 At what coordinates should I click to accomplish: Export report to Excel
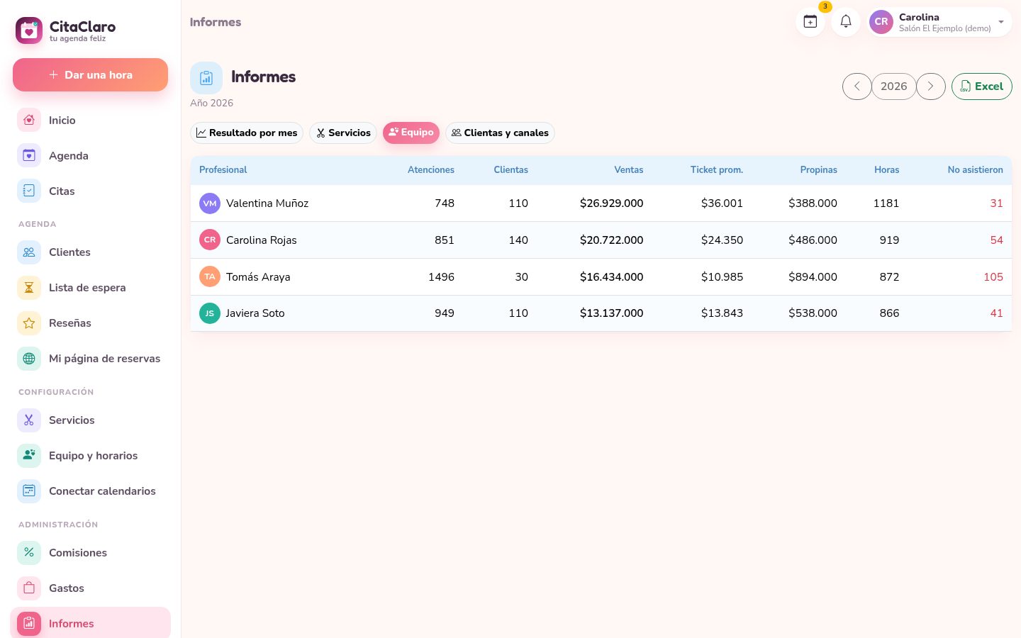coord(982,86)
